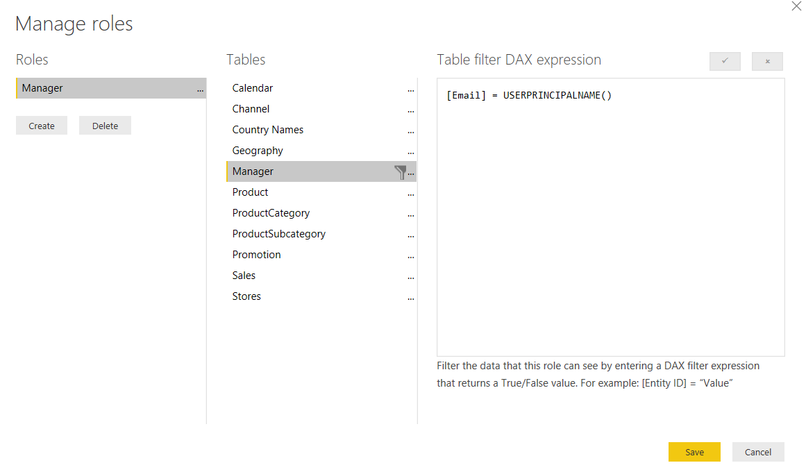Close the Manage roles dialog
The width and height of the screenshot is (806, 472).
[796, 6]
